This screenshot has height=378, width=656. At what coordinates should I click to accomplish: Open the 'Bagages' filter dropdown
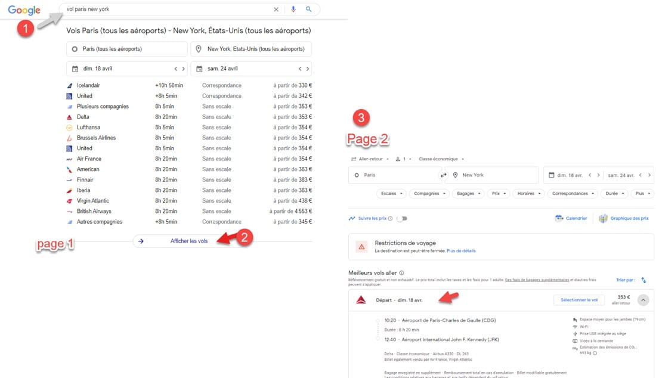(468, 194)
